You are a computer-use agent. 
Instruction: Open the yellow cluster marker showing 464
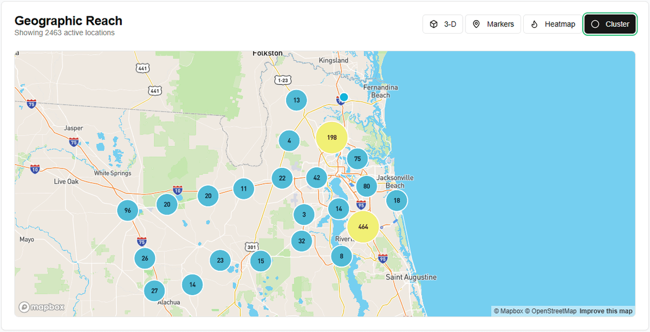[364, 227]
